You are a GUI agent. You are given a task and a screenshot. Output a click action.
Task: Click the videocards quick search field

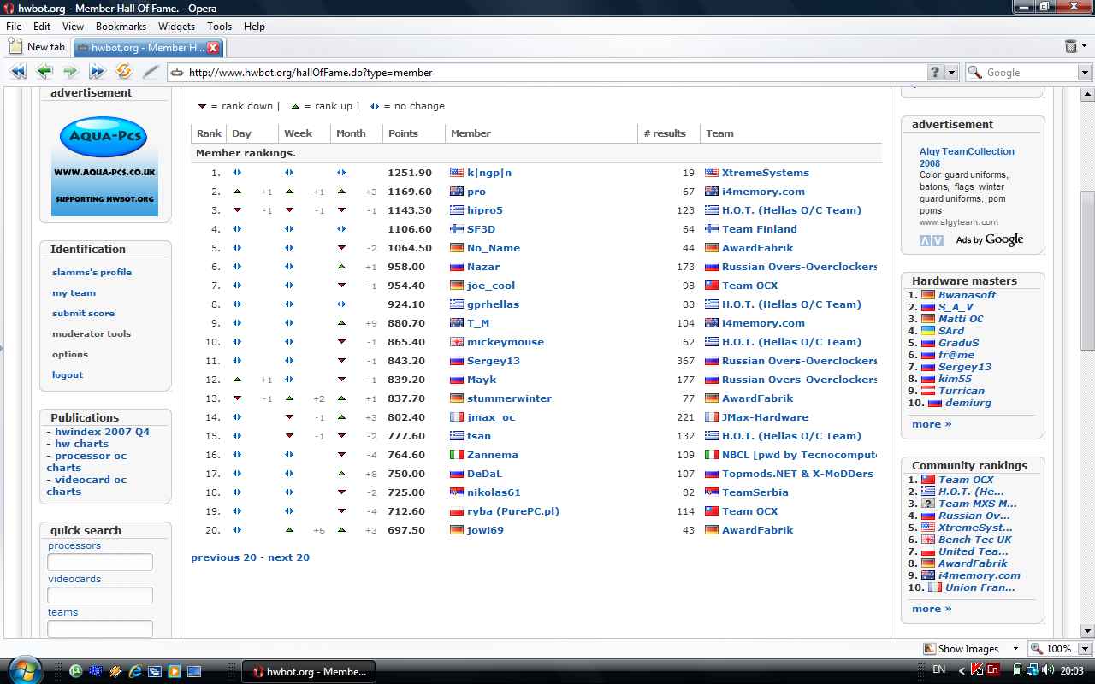(100, 596)
